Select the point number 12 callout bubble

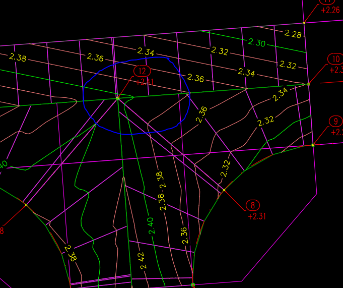142,71
